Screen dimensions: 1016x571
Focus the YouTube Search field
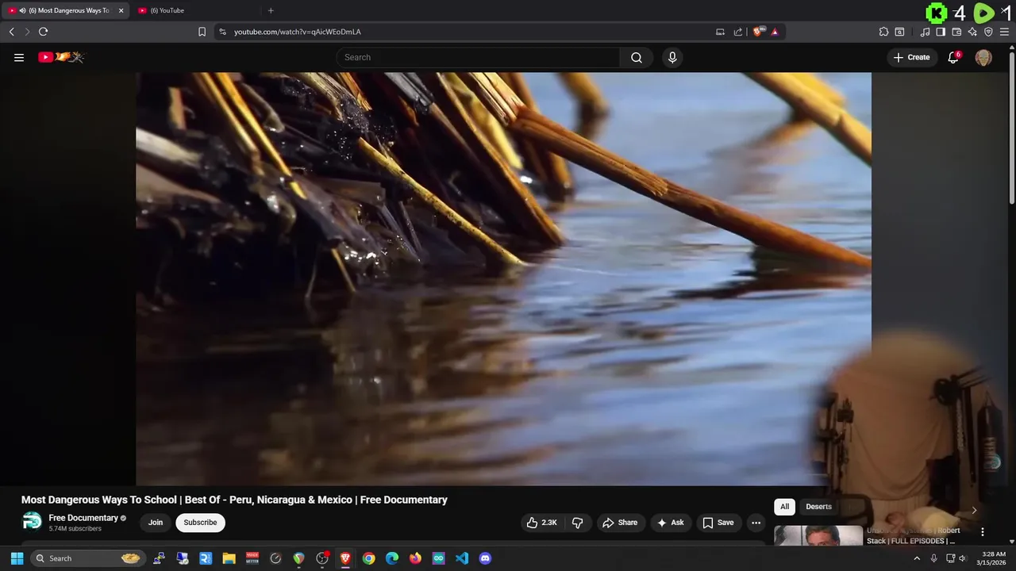[x=478, y=57]
